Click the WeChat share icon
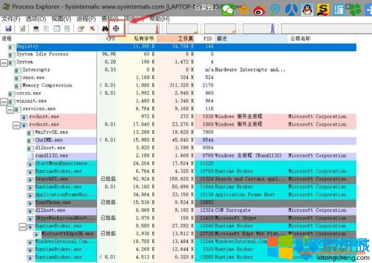The image size is (372, 263). (x=227, y=9)
